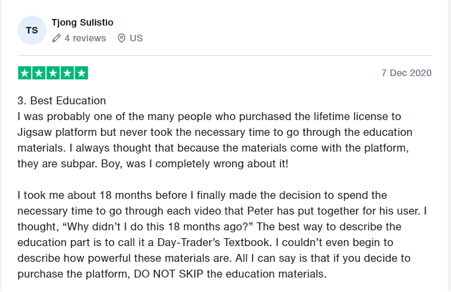Click the fourth green rating star

click(68, 73)
